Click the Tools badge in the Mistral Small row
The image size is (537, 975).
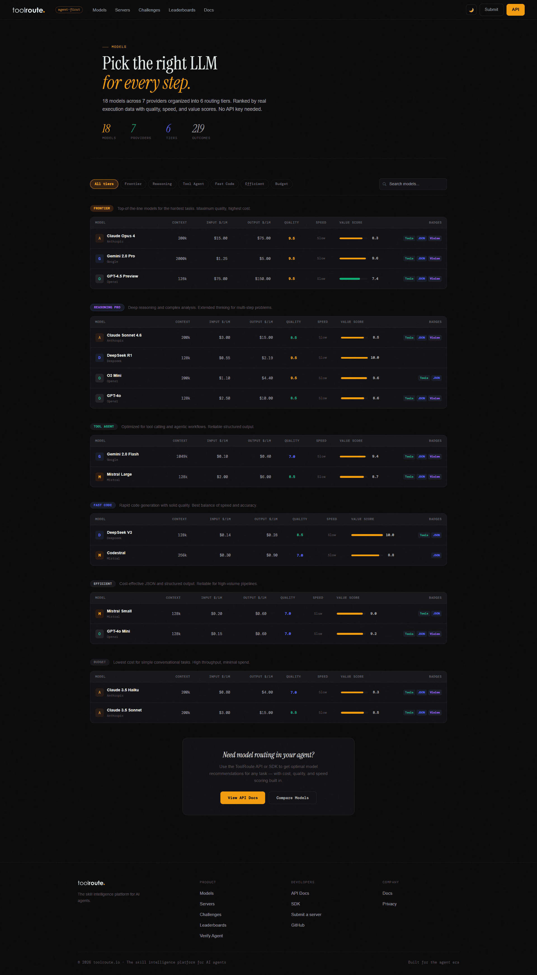424,614
